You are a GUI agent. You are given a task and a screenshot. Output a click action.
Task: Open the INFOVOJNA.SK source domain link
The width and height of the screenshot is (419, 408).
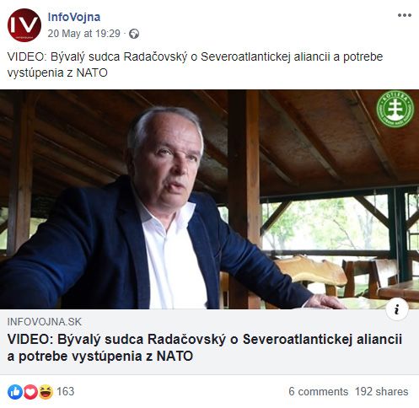coord(45,322)
